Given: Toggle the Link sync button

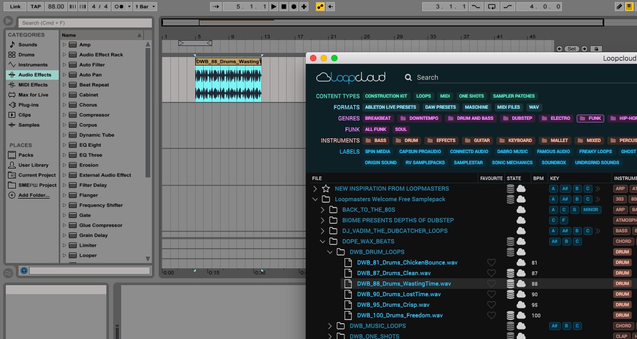Looking at the screenshot, I should pos(15,6).
